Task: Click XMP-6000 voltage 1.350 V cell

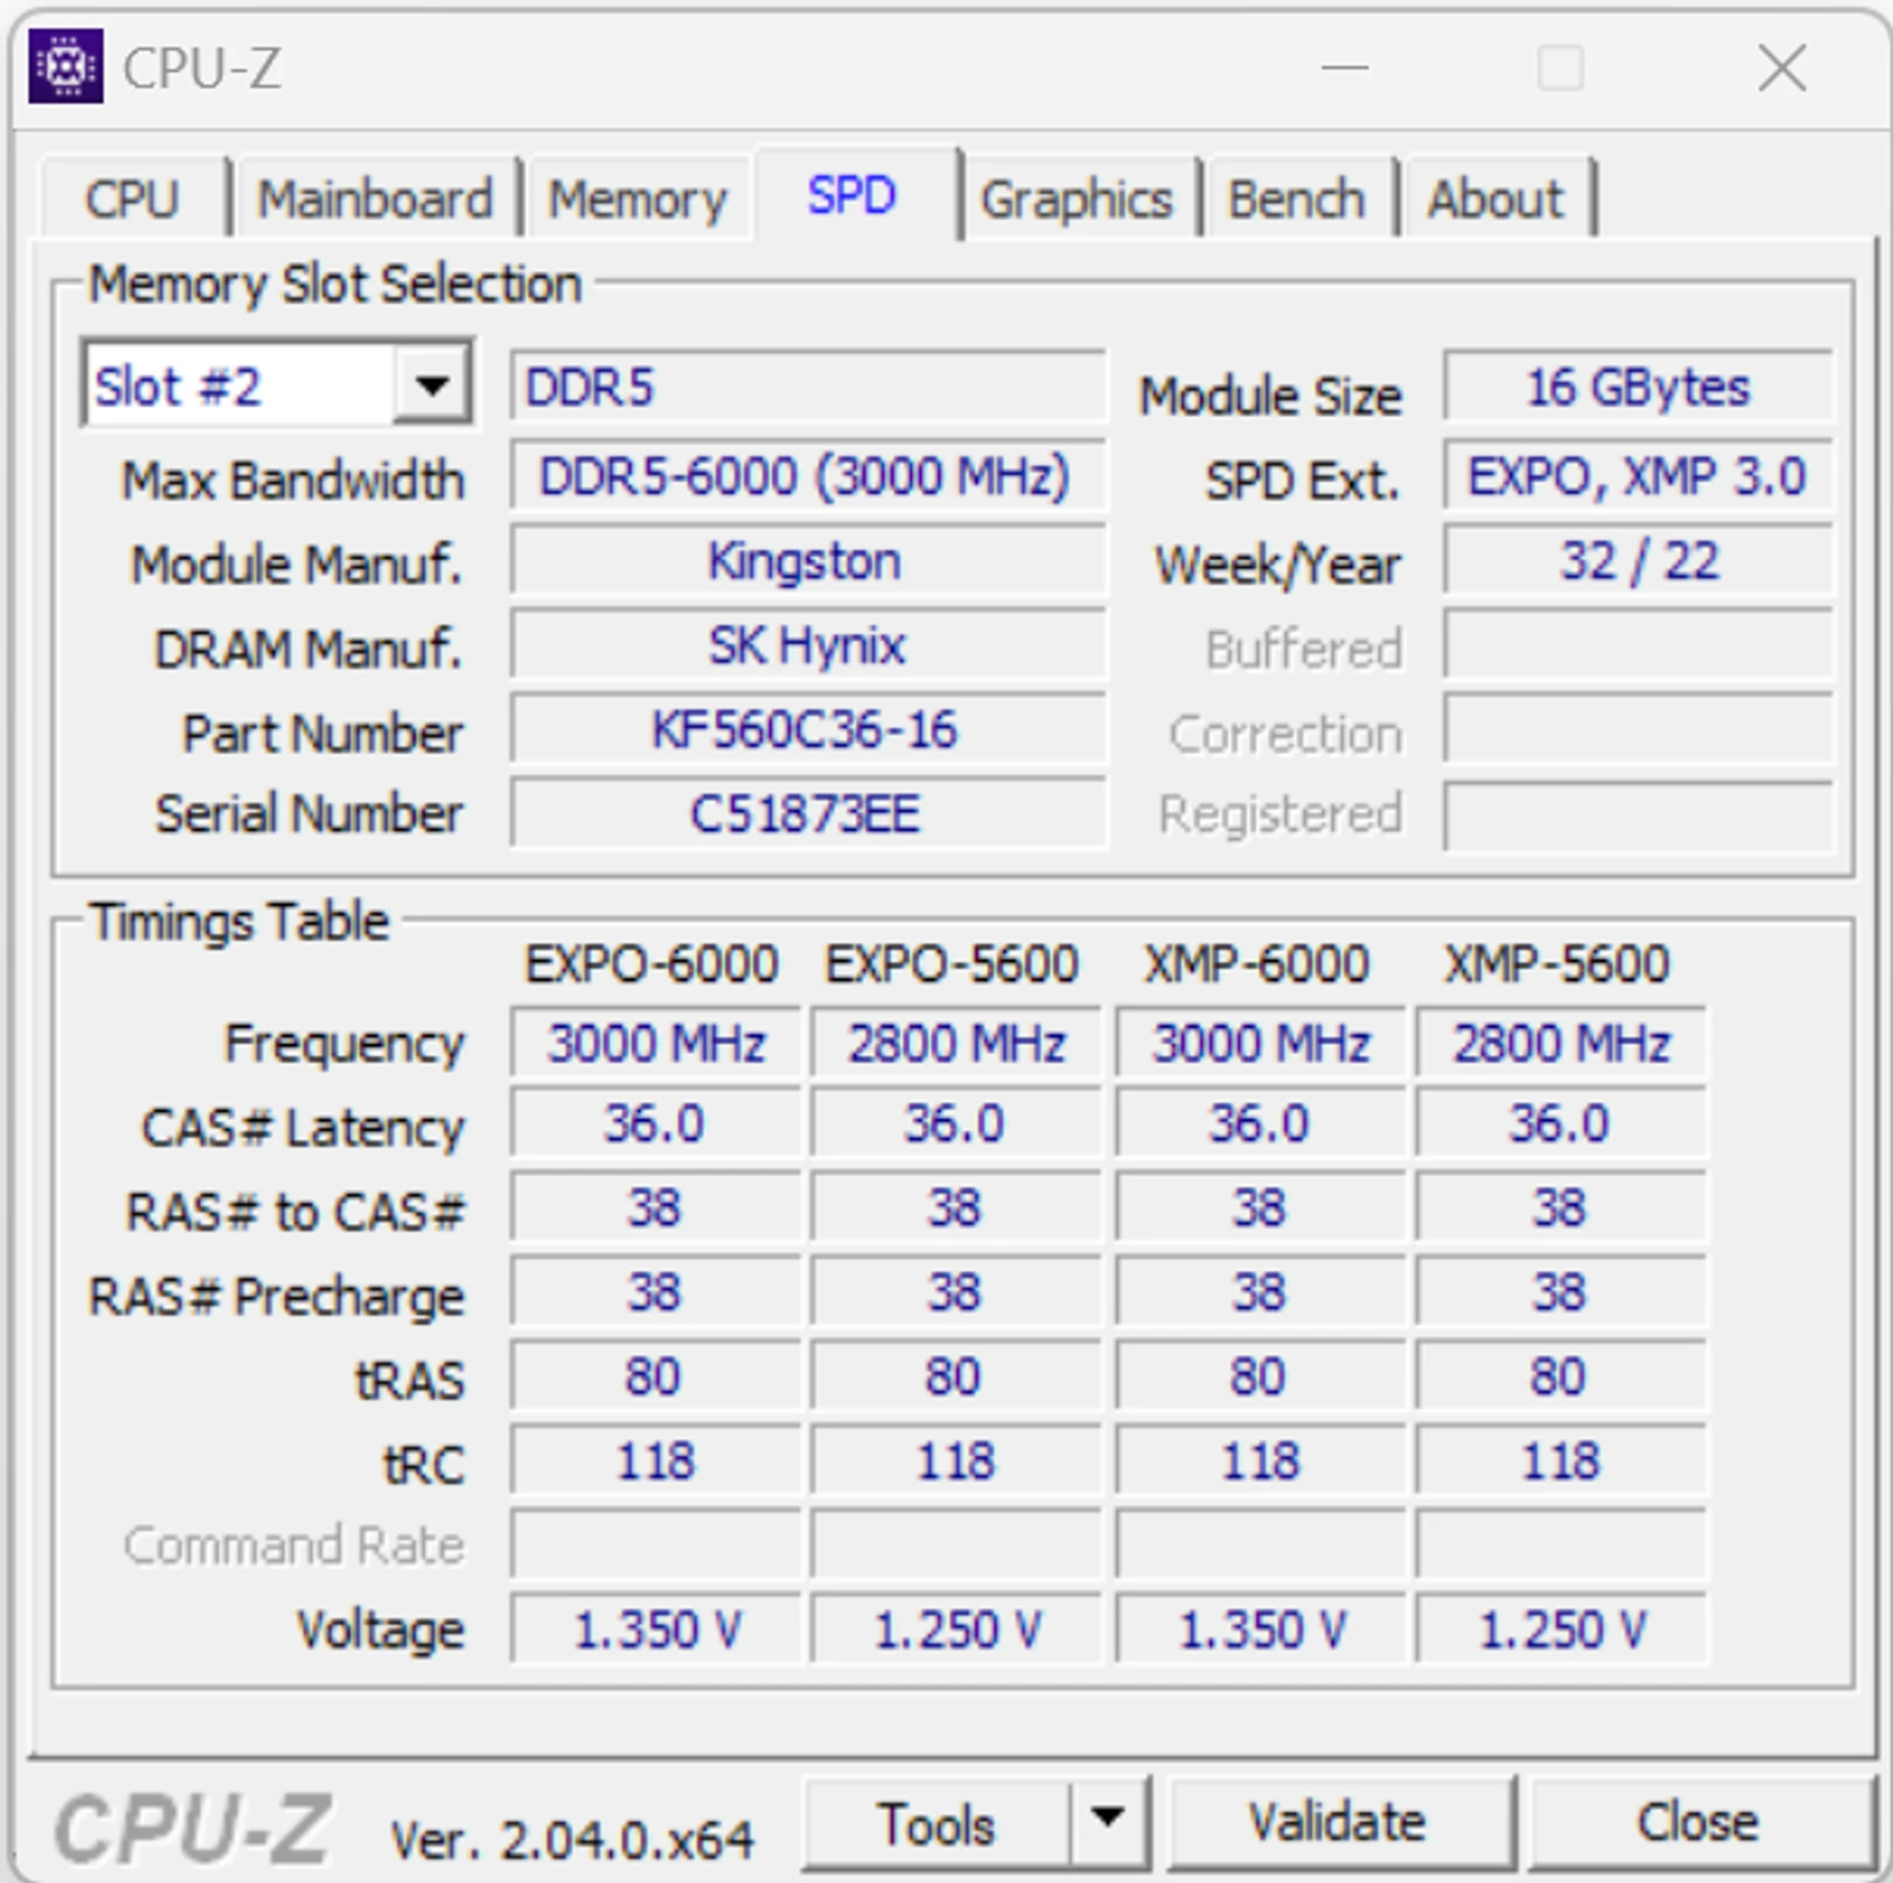Action: 1261,1629
